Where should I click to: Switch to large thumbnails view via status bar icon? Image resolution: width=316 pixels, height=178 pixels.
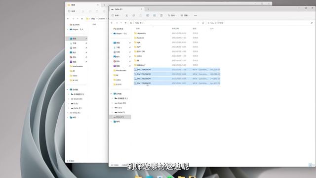point(314,165)
